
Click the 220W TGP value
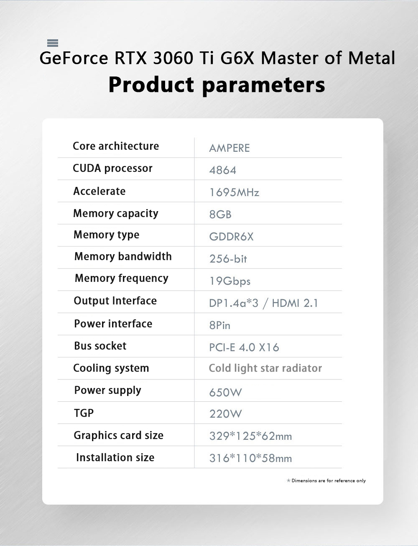click(x=225, y=414)
